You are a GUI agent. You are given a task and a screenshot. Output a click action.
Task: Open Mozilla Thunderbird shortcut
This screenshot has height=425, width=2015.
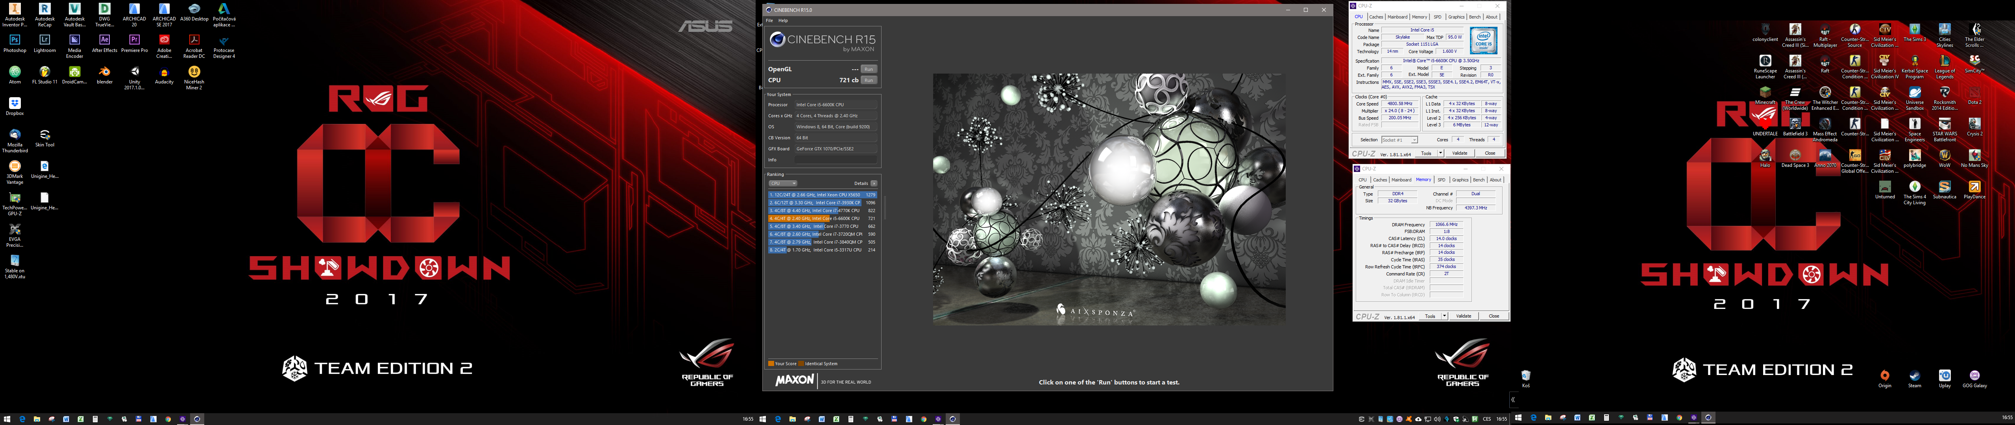[14, 142]
